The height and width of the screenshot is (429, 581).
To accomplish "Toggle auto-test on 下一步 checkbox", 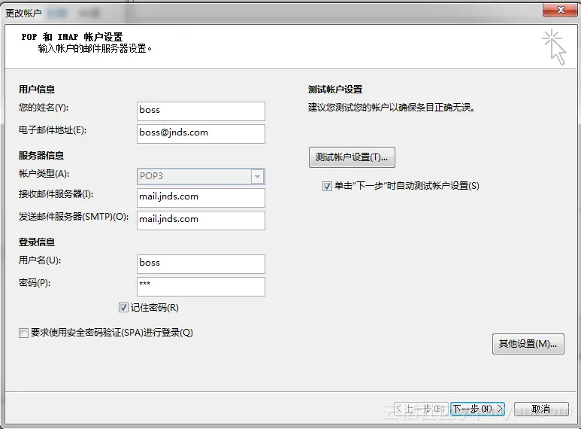I will (327, 186).
